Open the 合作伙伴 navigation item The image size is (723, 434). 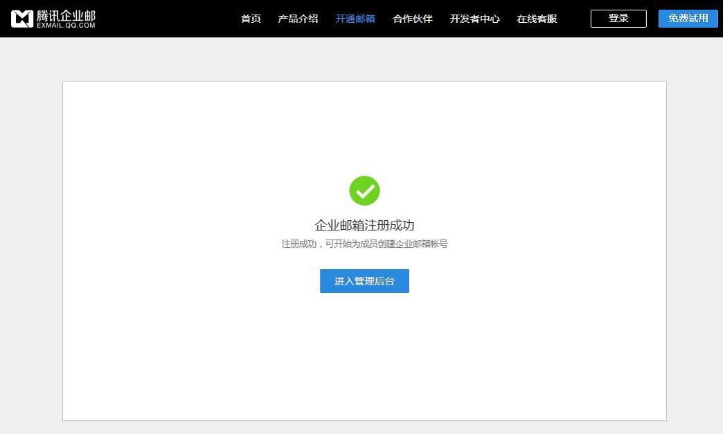point(412,19)
